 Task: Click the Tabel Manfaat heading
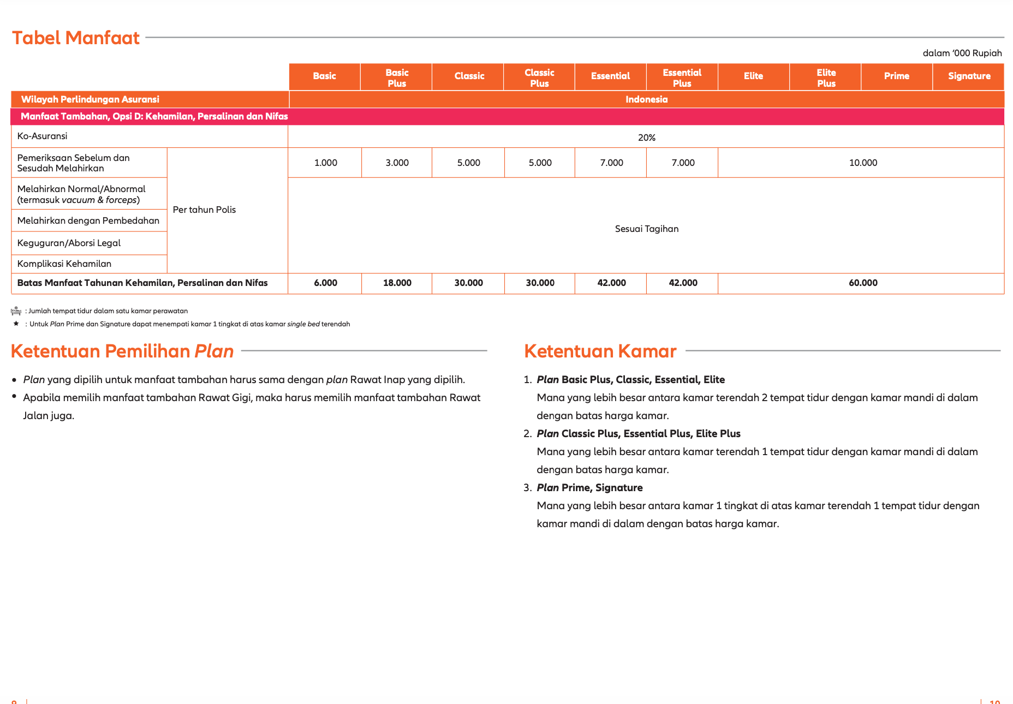coord(76,38)
